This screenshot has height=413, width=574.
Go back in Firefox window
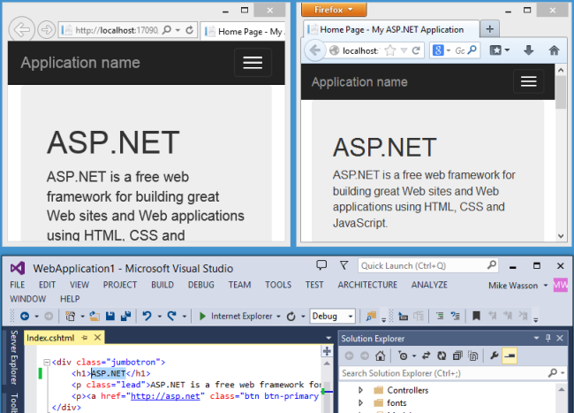[315, 50]
